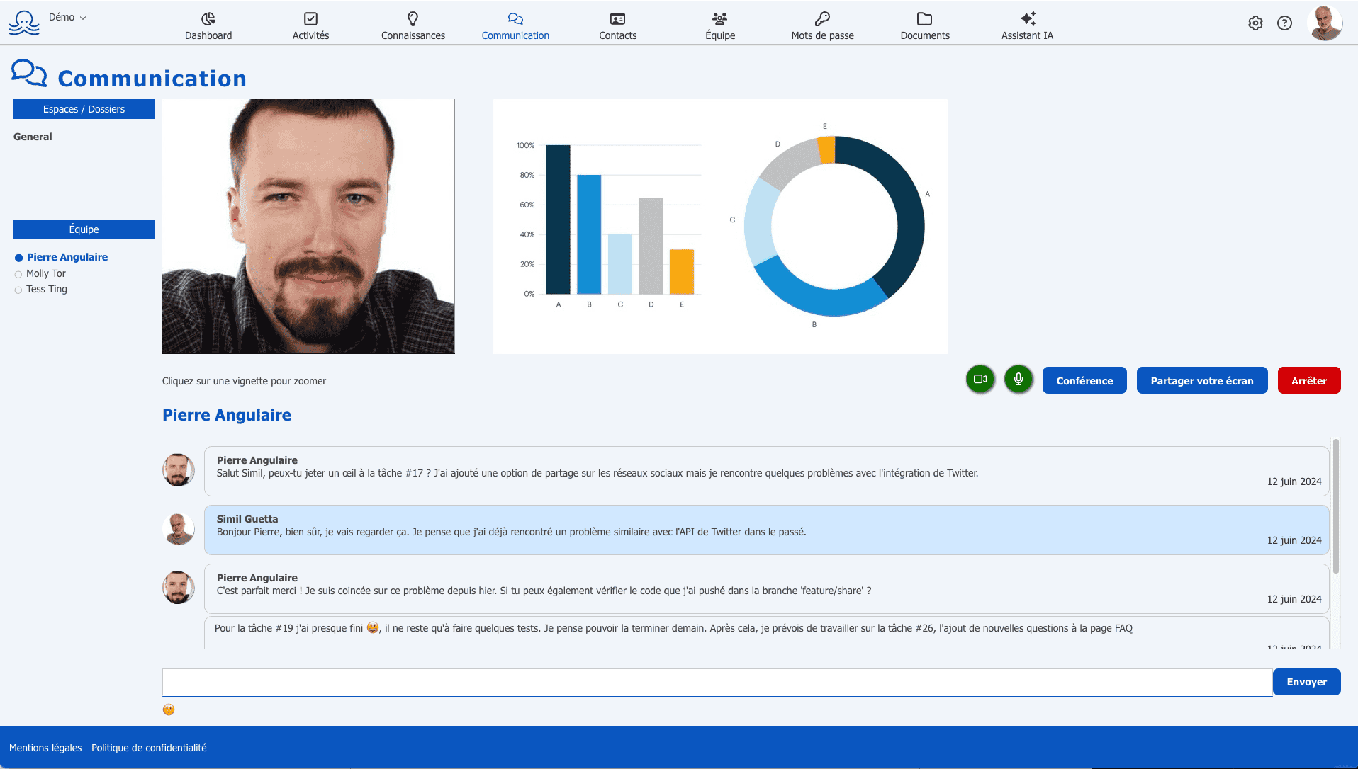
Task: Open the Dashboard section
Action: (x=208, y=26)
